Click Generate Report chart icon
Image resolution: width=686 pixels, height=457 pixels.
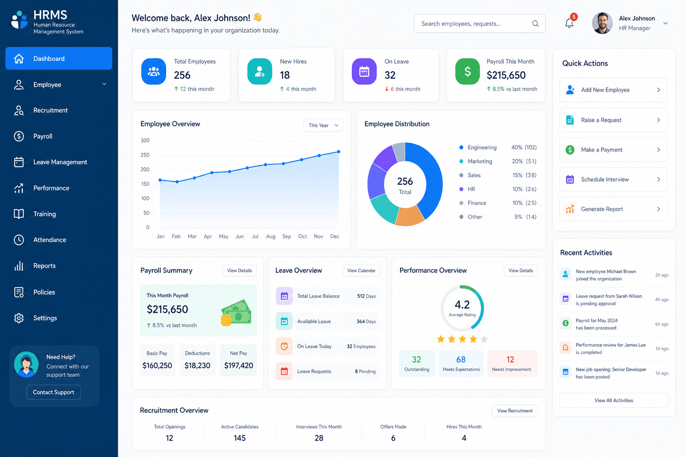570,209
